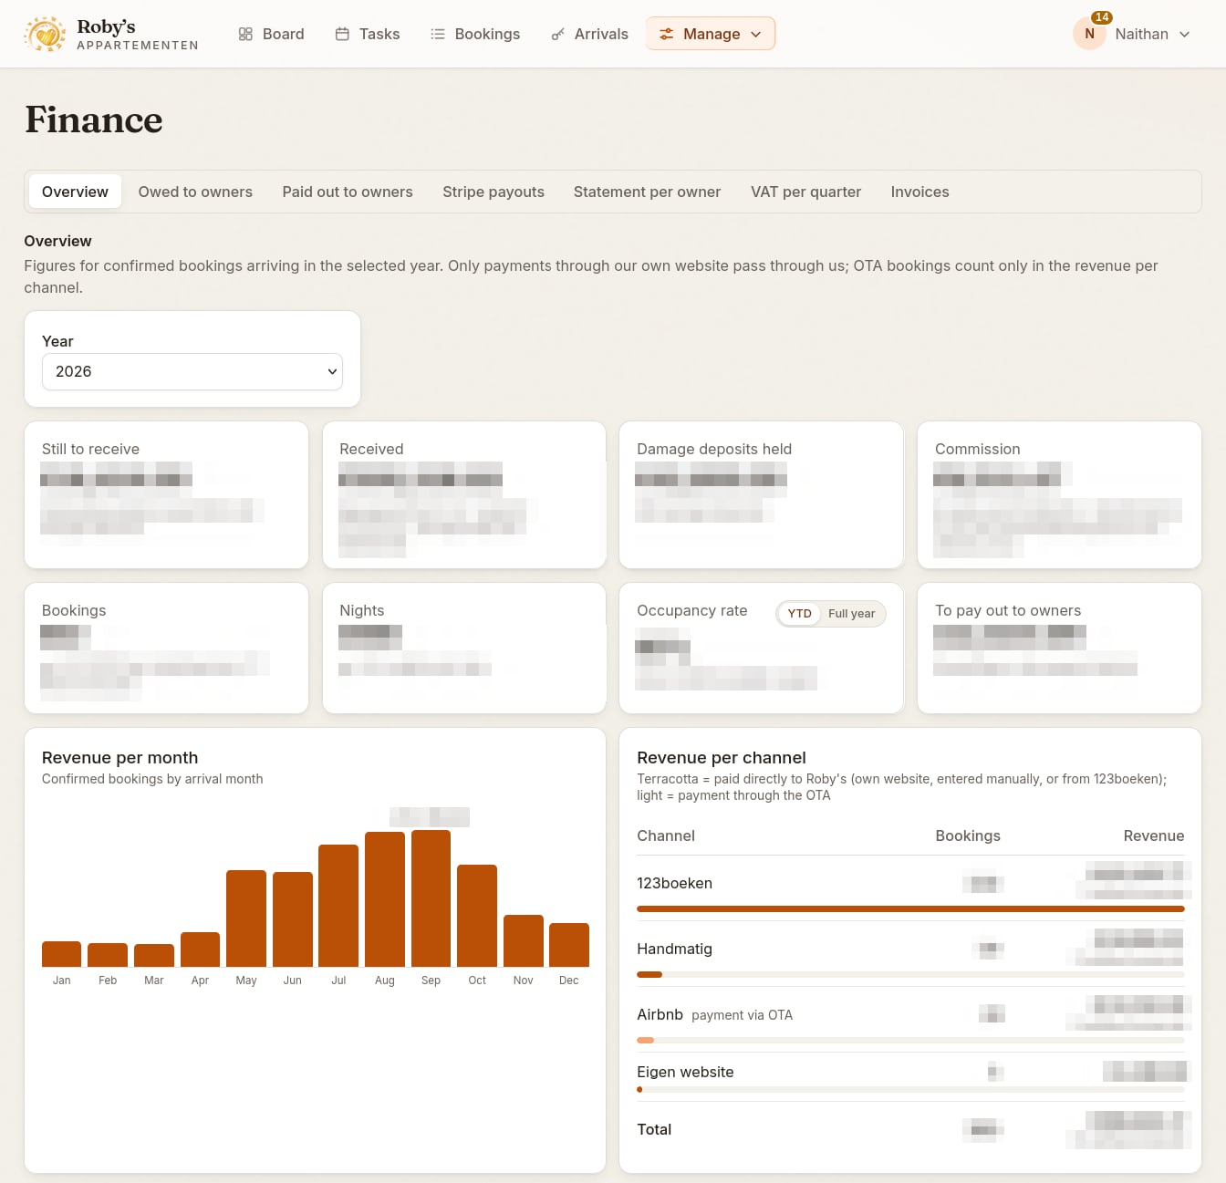The image size is (1226, 1183).
Task: Open the Invoices tab
Action: 919,192
